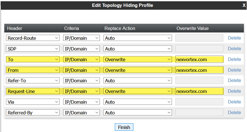247x132 pixels.
Task: Delete the Record-Route row
Action: tap(234, 38)
